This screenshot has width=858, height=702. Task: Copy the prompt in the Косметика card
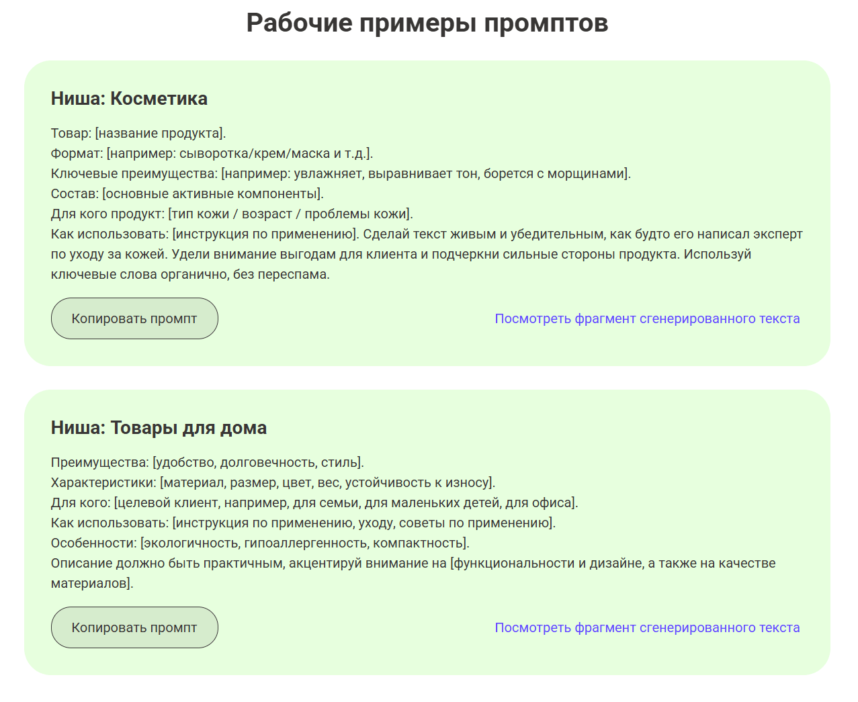(134, 318)
